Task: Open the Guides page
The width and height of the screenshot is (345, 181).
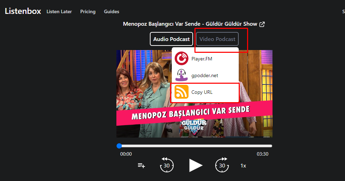Action: (112, 11)
